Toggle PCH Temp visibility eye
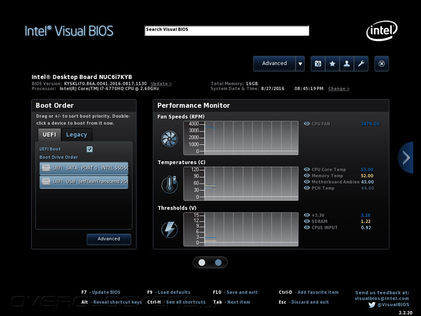This screenshot has height=316, width=421. (306, 188)
